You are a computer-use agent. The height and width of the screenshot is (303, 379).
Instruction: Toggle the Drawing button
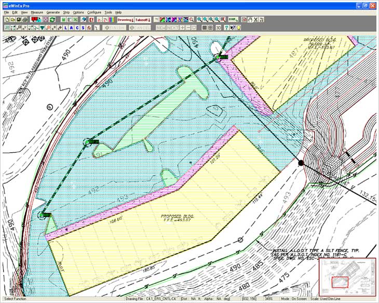tap(126, 20)
